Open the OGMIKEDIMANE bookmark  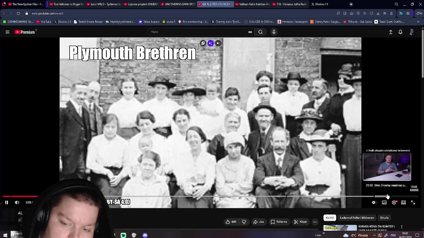pos(18,22)
